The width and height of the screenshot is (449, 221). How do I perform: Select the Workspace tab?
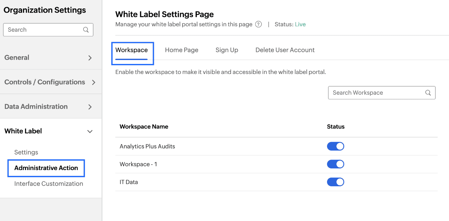click(131, 50)
